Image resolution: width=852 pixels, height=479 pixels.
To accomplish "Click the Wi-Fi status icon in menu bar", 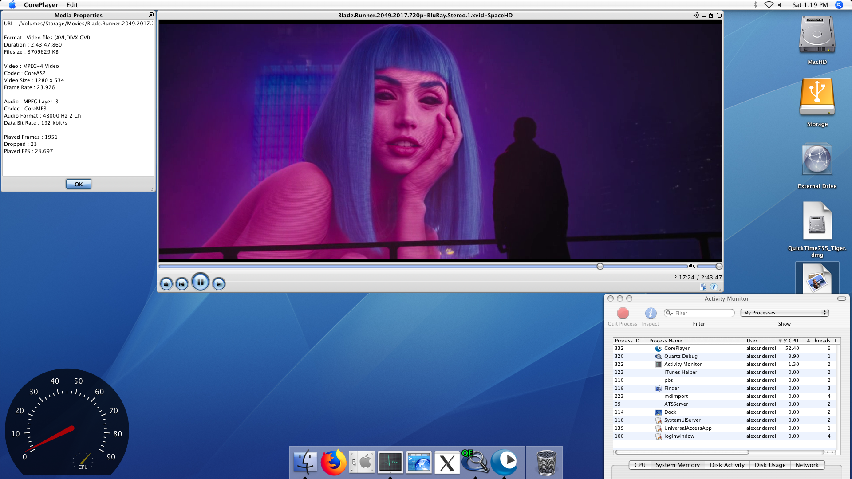I will [x=769, y=5].
